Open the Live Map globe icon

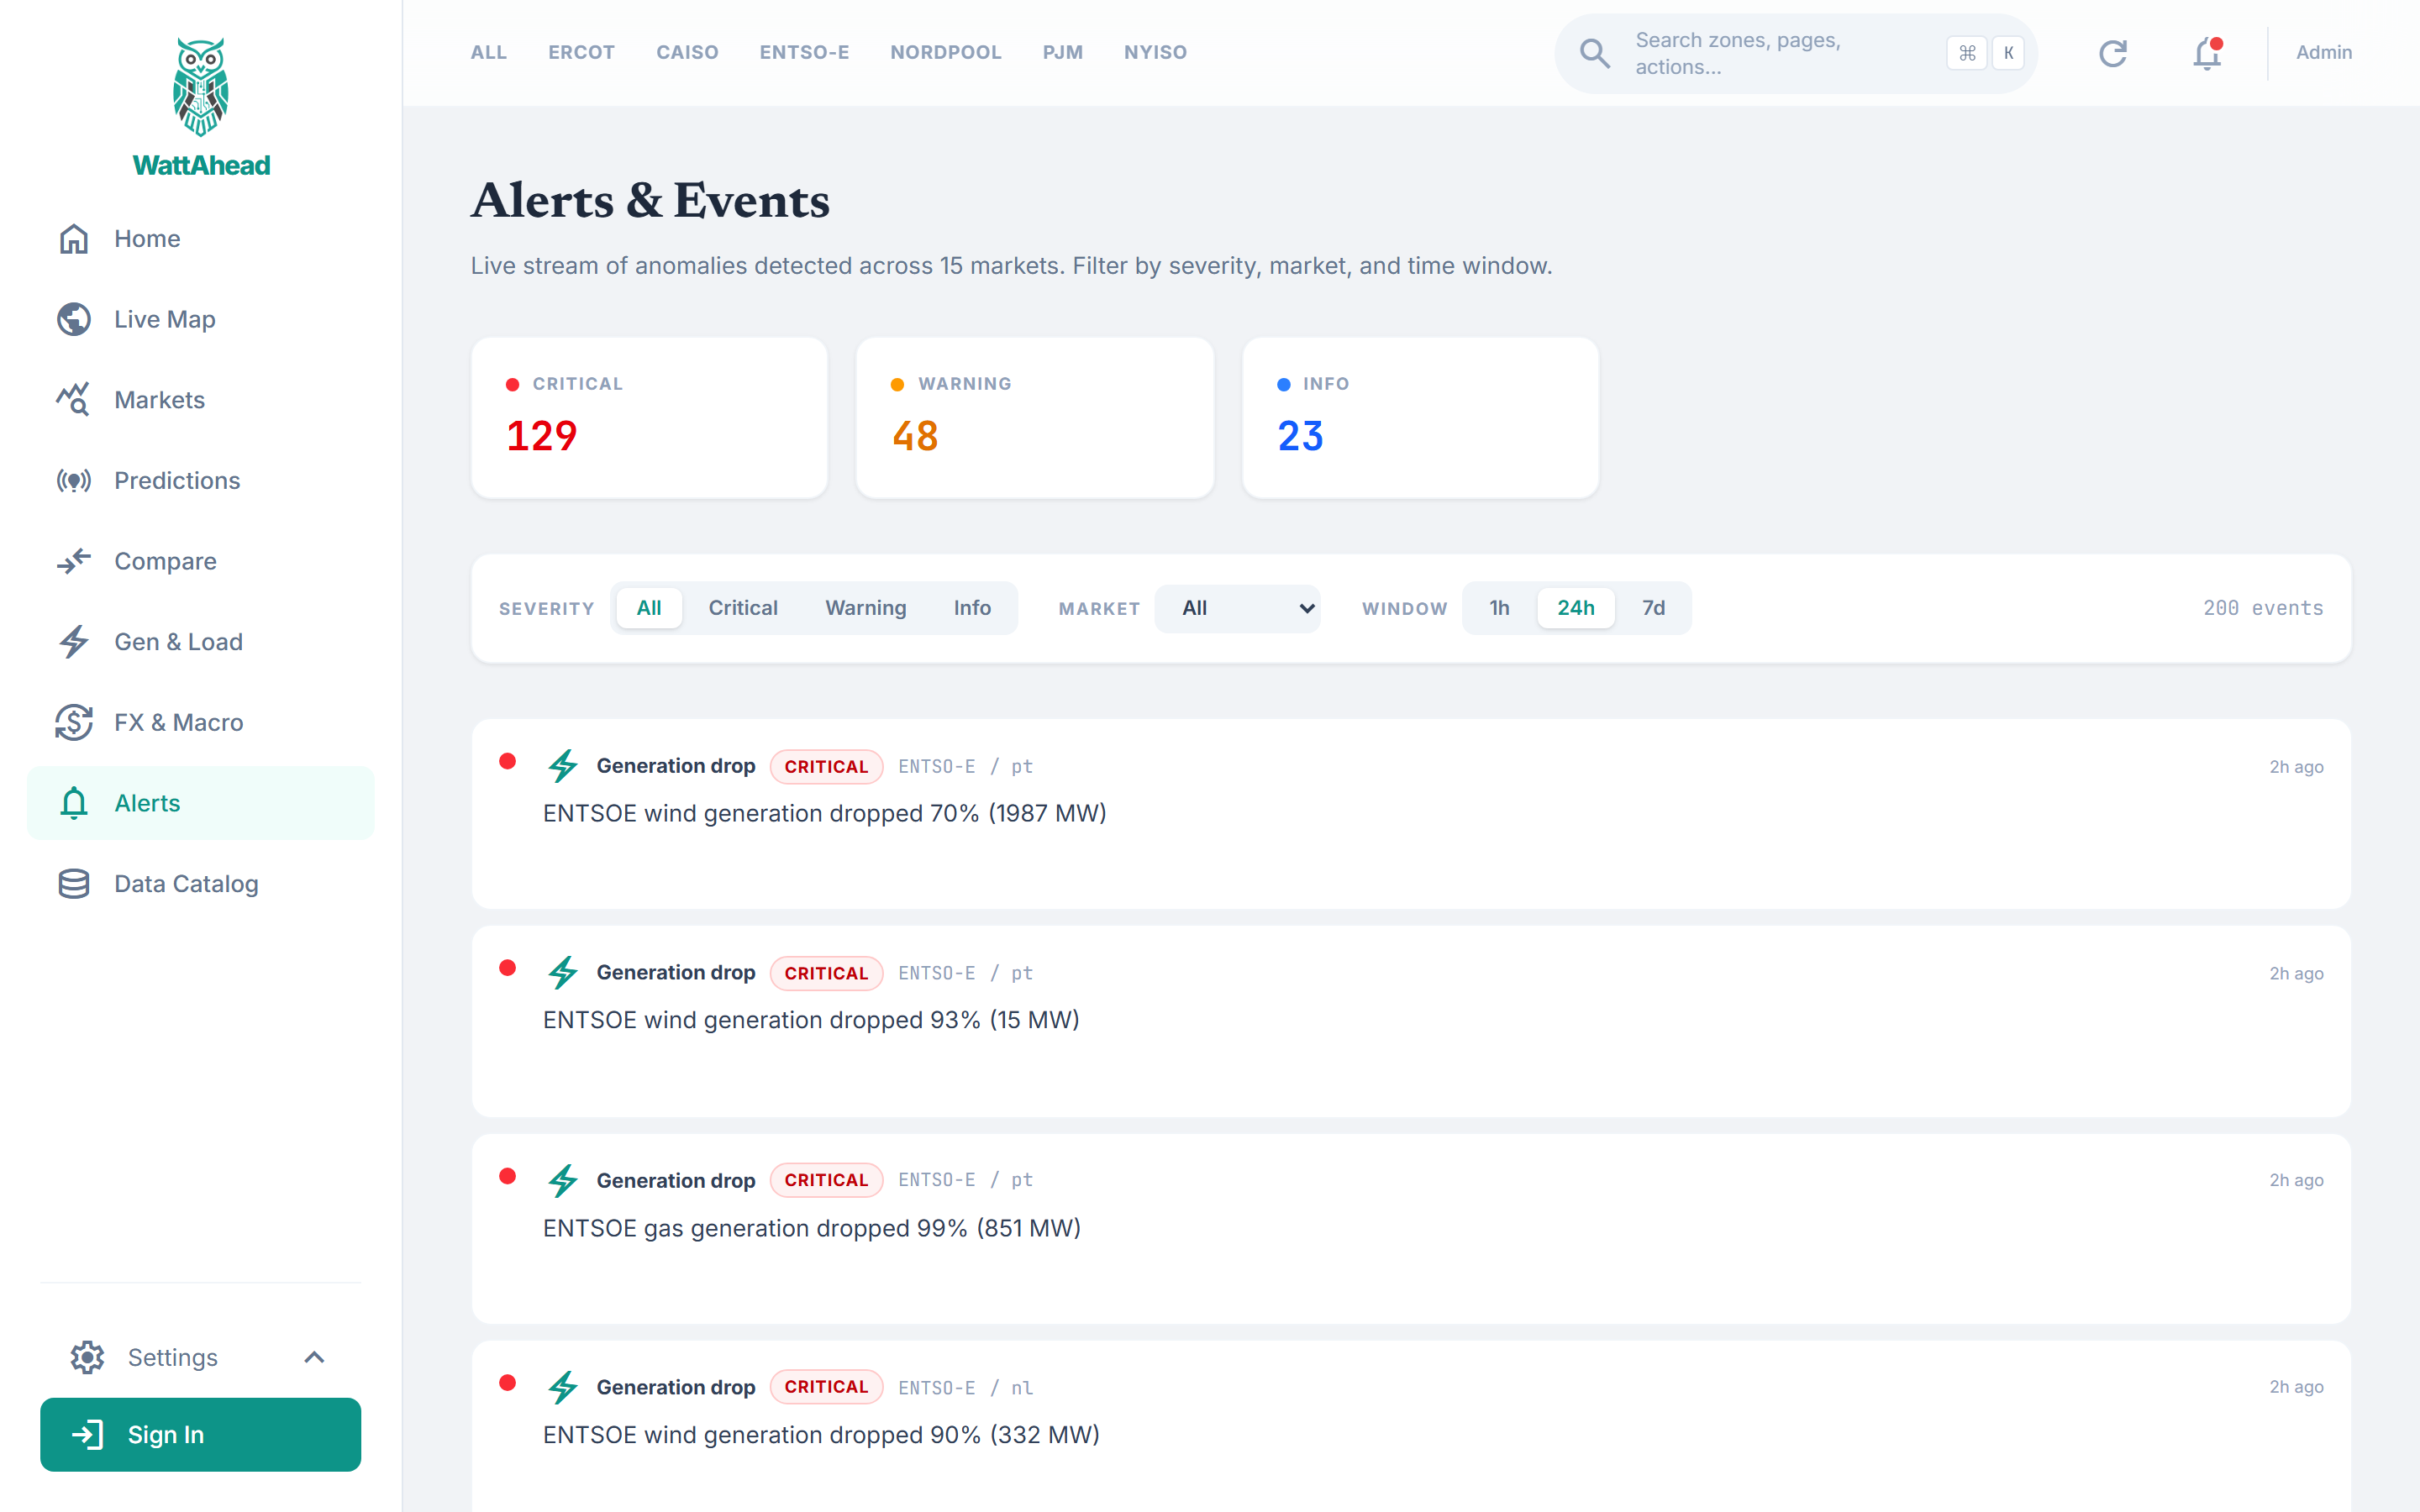tap(74, 319)
